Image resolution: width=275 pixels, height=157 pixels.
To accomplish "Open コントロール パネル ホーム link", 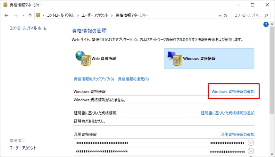I will click(x=28, y=28).
